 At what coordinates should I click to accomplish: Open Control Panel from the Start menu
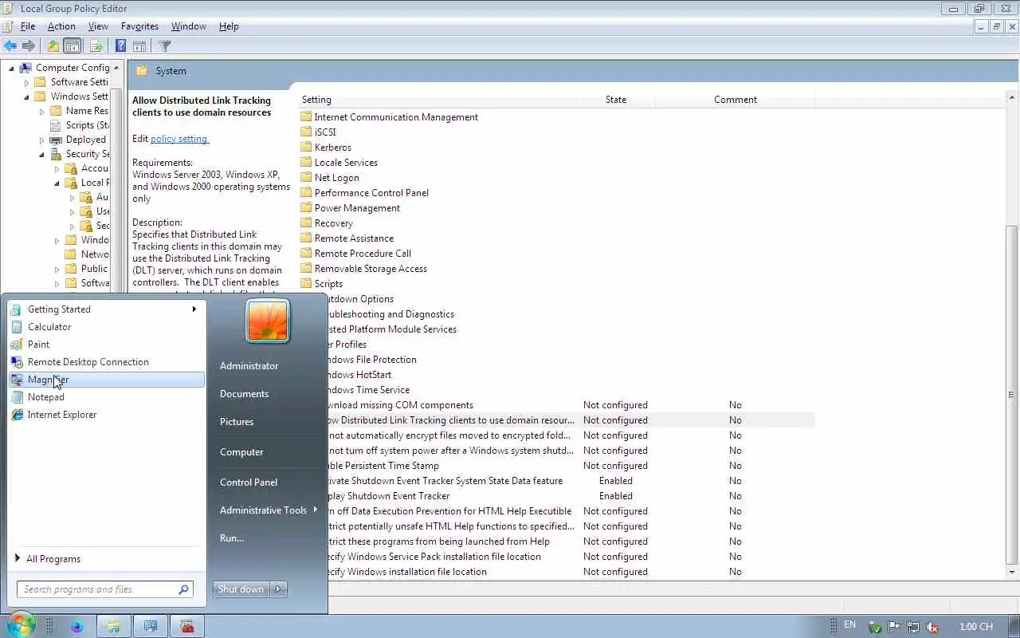[249, 482]
